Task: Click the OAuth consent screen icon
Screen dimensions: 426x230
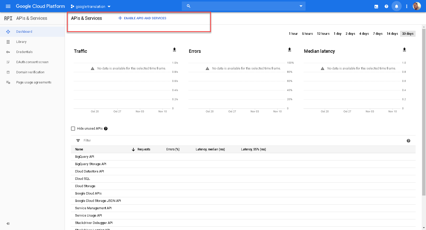Action: pos(8,62)
